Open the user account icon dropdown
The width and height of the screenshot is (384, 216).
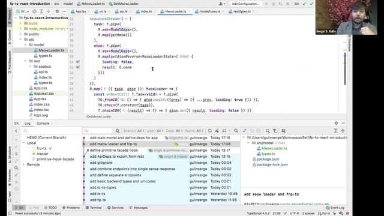(x=221, y=4)
